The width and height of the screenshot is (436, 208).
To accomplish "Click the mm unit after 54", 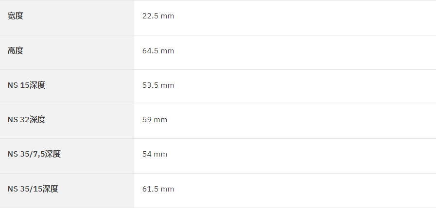I will click(x=160, y=154).
